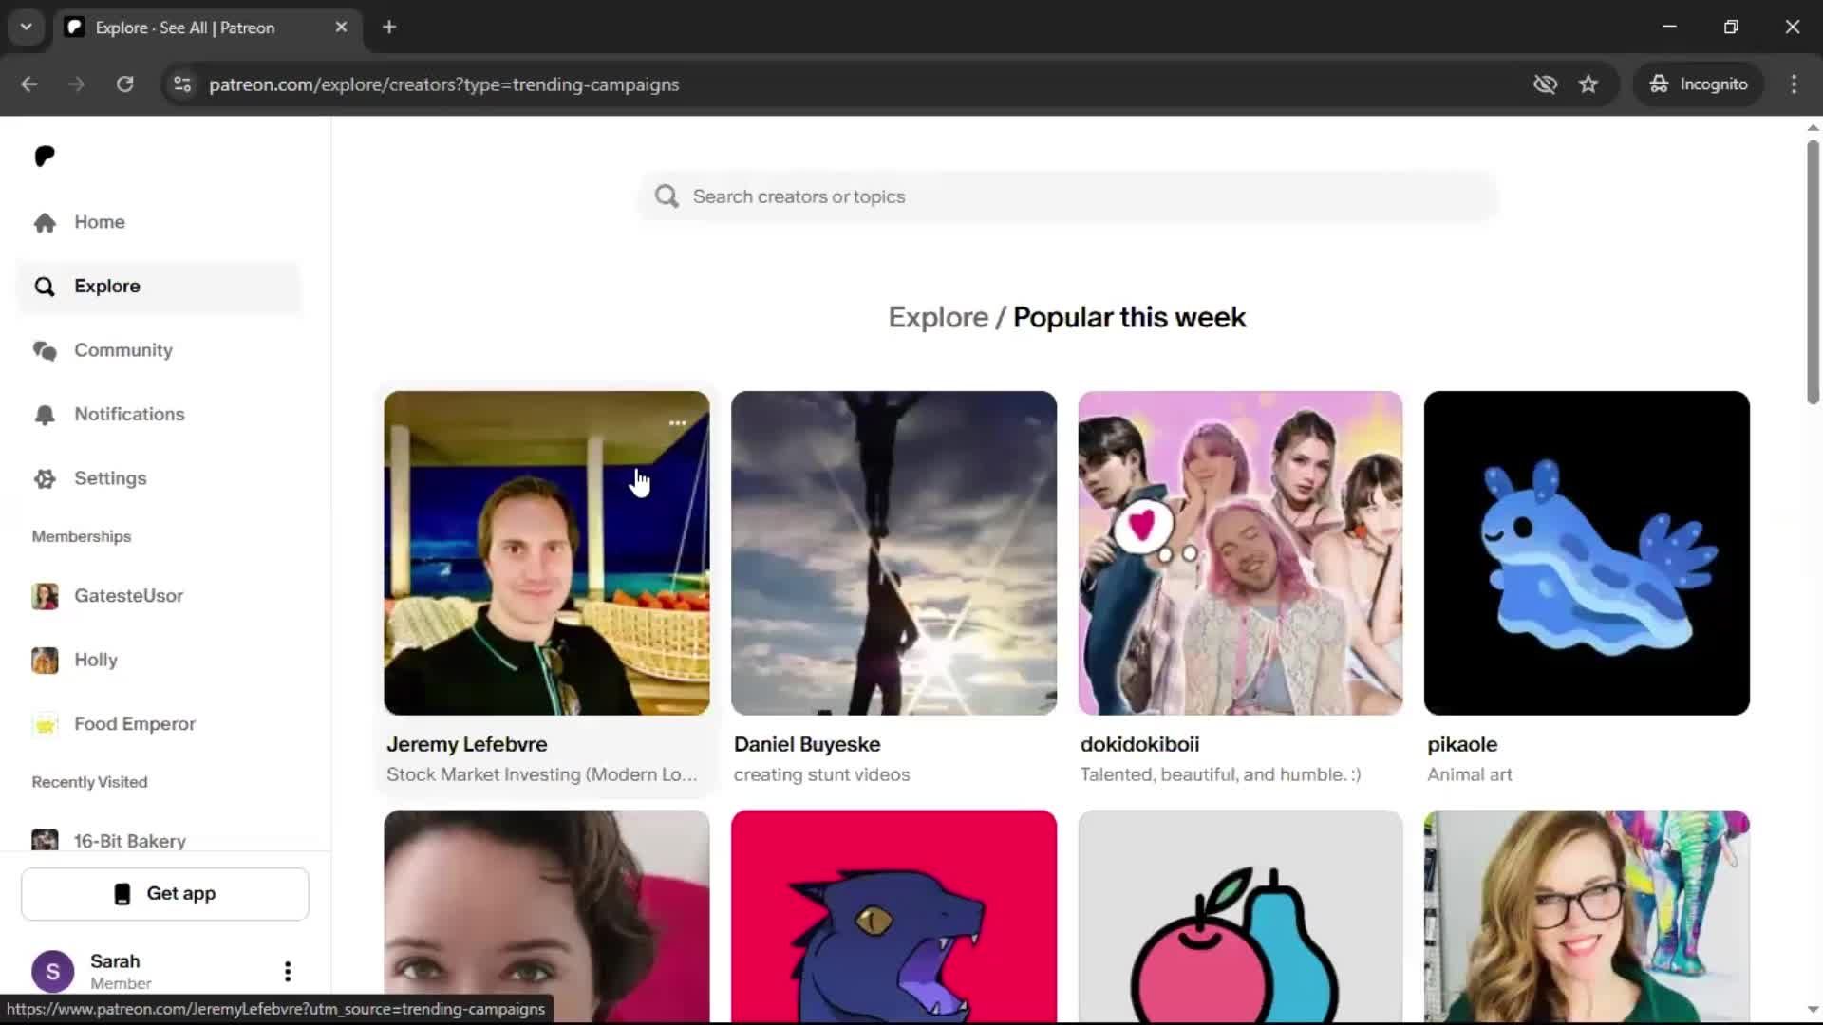This screenshot has height=1025, width=1823.
Task: Open pikaole blue slug thumbnail
Action: [x=1587, y=552]
